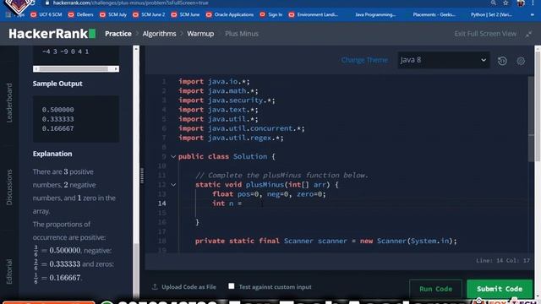Open the Java 8 language dropdown
Image resolution: width=541 pixels, height=304 pixels.
coord(443,60)
